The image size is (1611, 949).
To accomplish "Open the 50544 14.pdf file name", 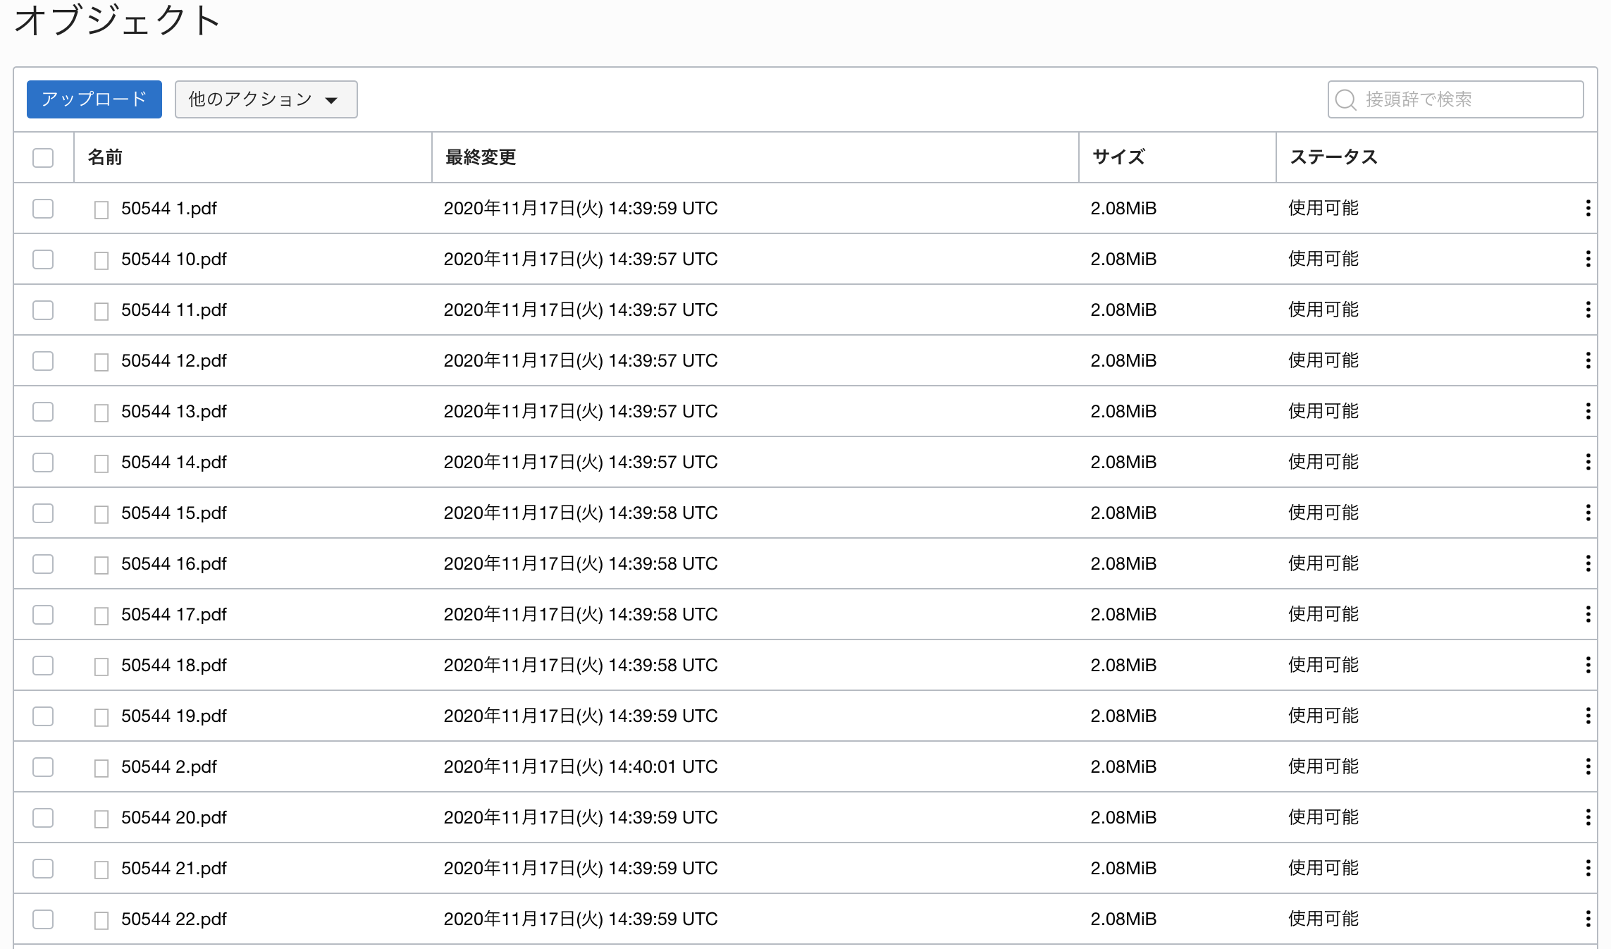I will [x=173, y=462].
